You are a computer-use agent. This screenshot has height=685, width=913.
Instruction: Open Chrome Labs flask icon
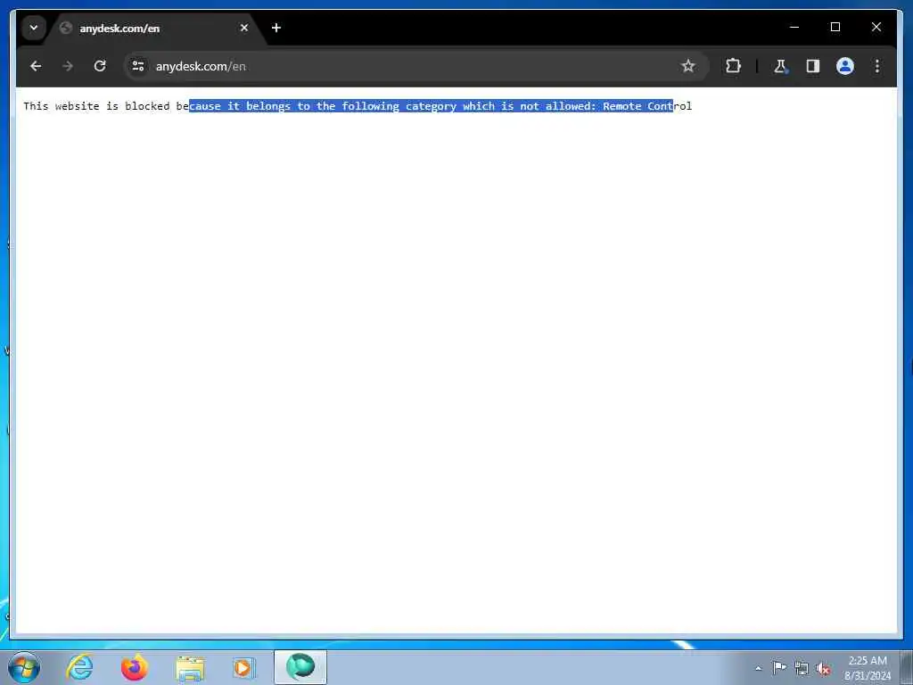[780, 66]
